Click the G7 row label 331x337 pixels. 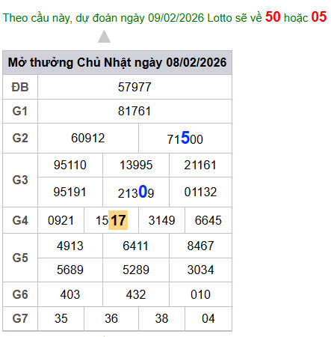[x=20, y=318]
